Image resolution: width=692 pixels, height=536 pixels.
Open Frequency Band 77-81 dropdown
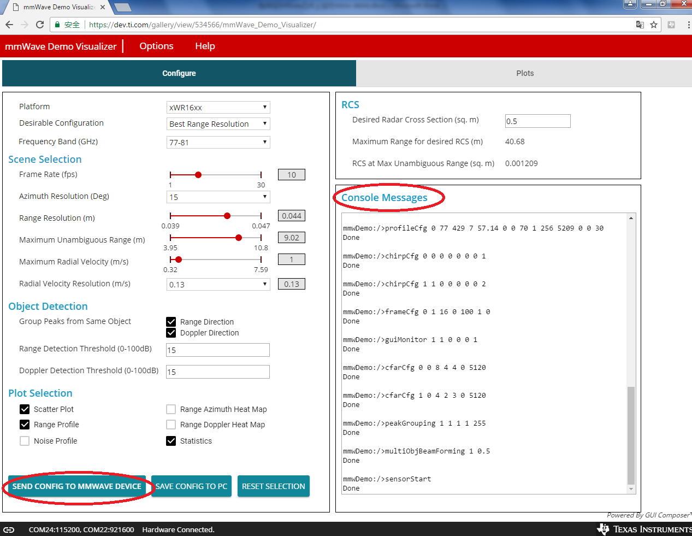click(x=218, y=143)
